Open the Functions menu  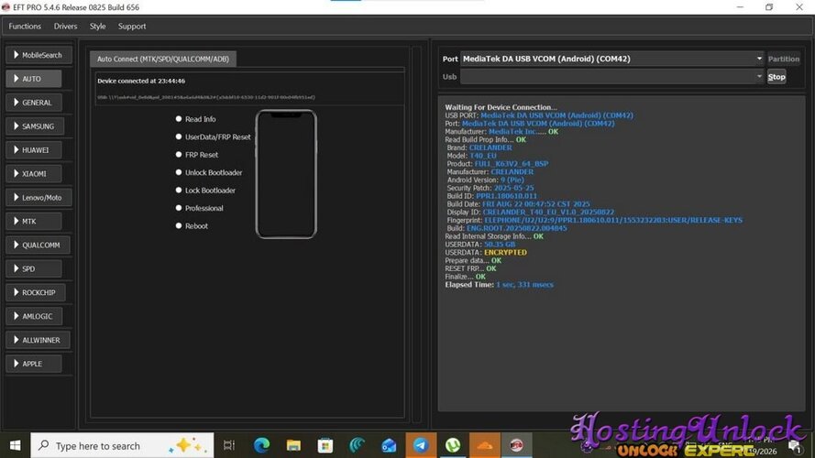pyautogui.click(x=25, y=26)
